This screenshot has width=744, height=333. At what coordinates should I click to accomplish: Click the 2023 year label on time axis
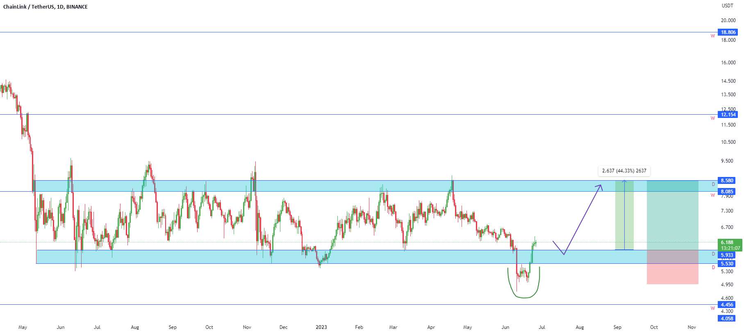click(x=321, y=327)
